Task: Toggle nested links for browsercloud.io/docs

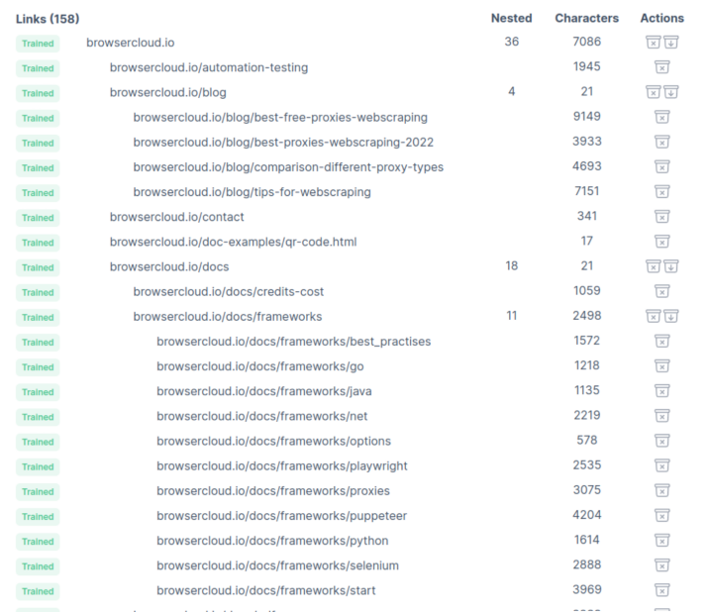Action: click(671, 266)
